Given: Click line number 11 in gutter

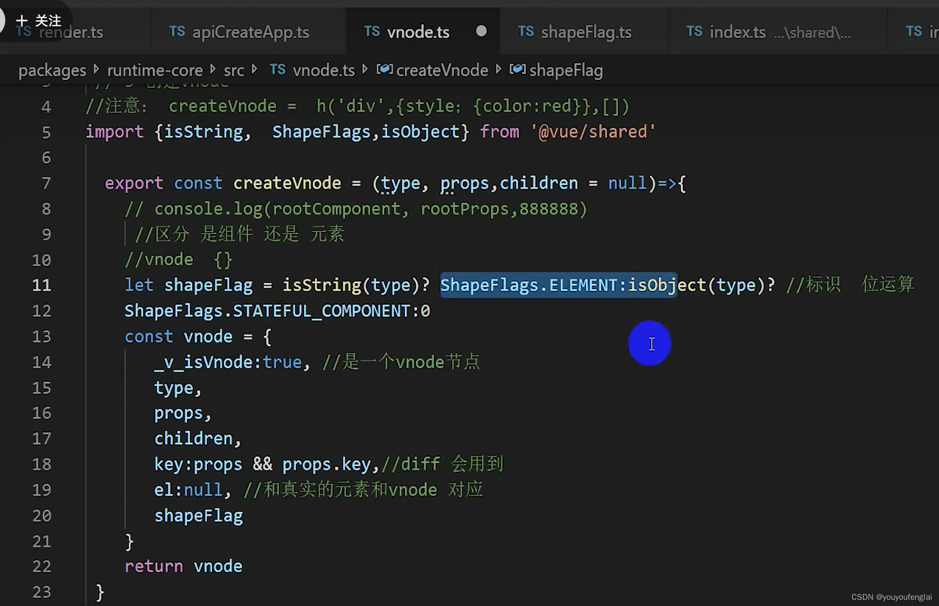Looking at the screenshot, I should (41, 285).
